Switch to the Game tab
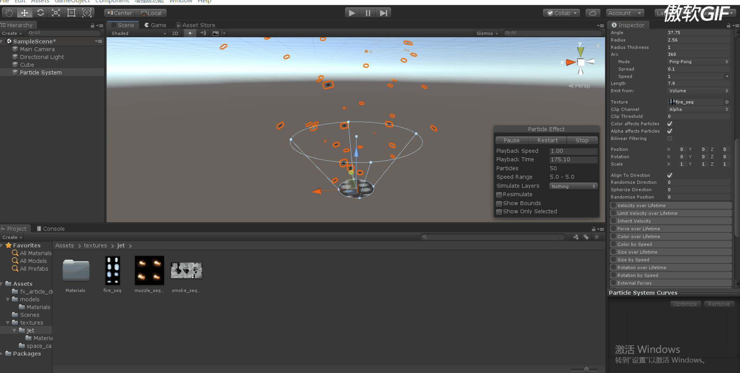Image resolution: width=740 pixels, height=373 pixels. (x=155, y=25)
